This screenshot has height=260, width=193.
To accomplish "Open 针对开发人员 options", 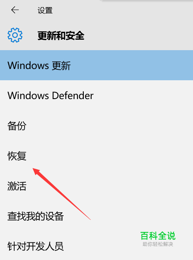I will (96, 246).
